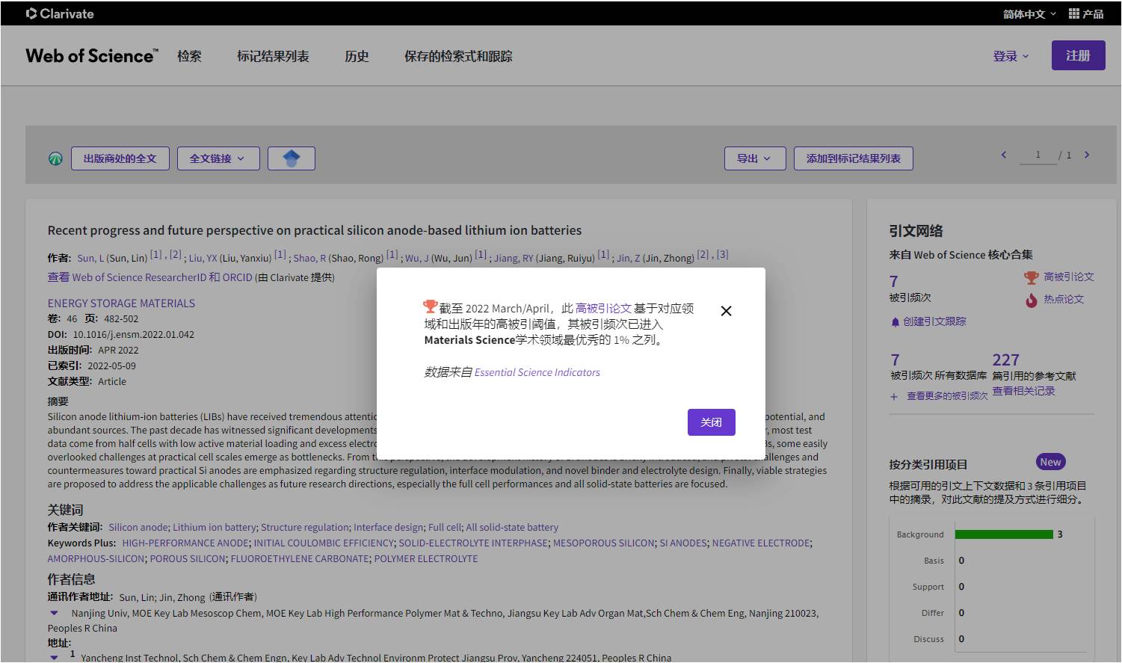The image size is (1122, 663).
Task: Click the green Background citation bar
Action: click(1003, 534)
